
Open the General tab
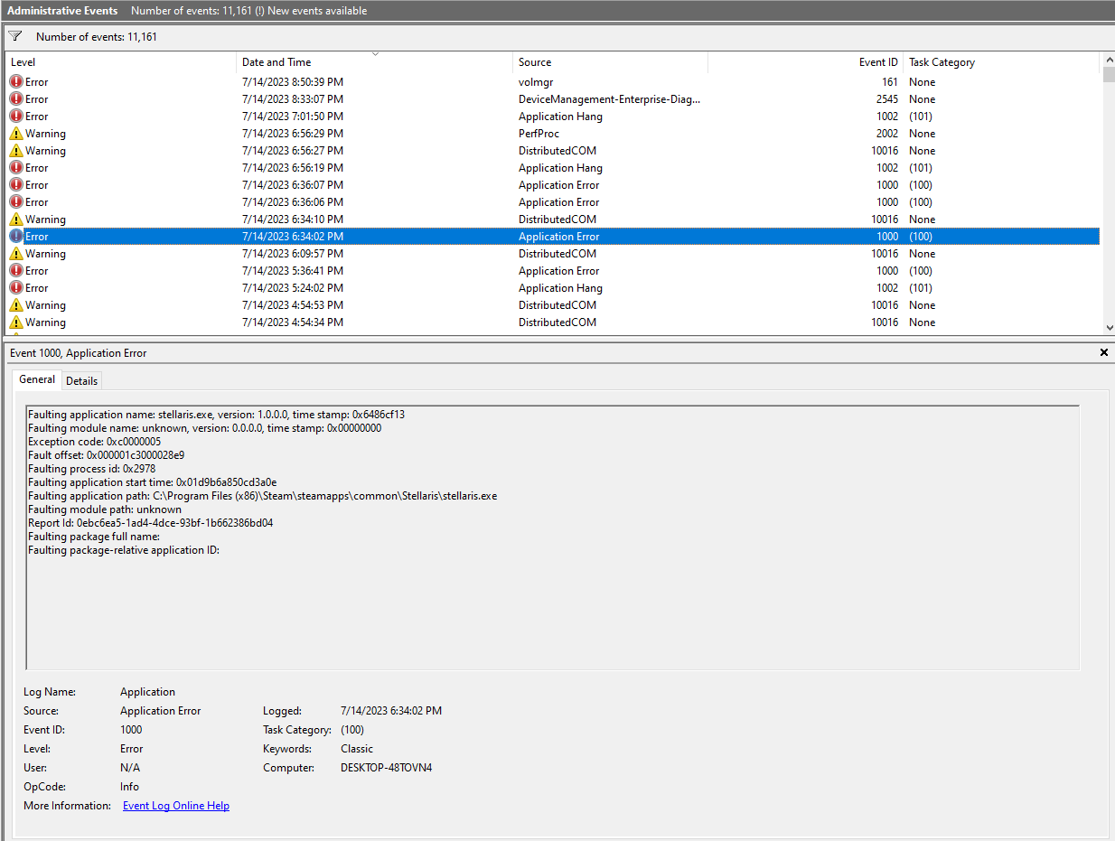click(x=36, y=379)
